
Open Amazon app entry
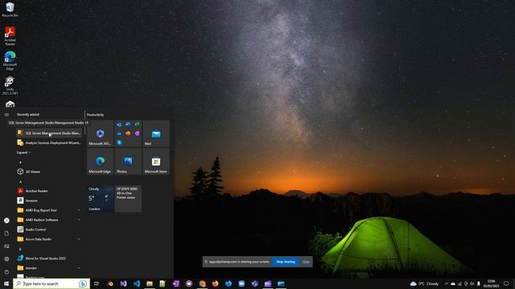(48, 201)
